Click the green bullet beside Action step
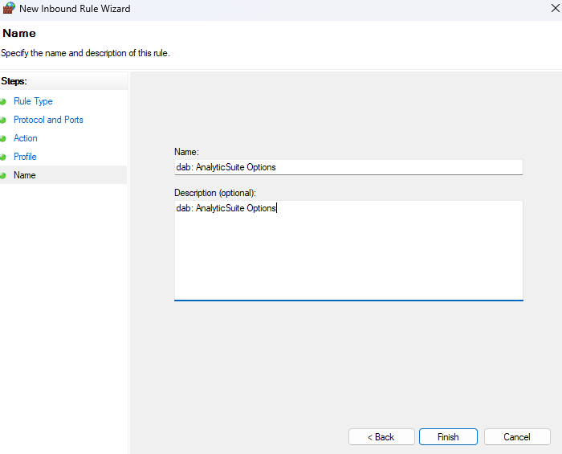 tap(3, 139)
